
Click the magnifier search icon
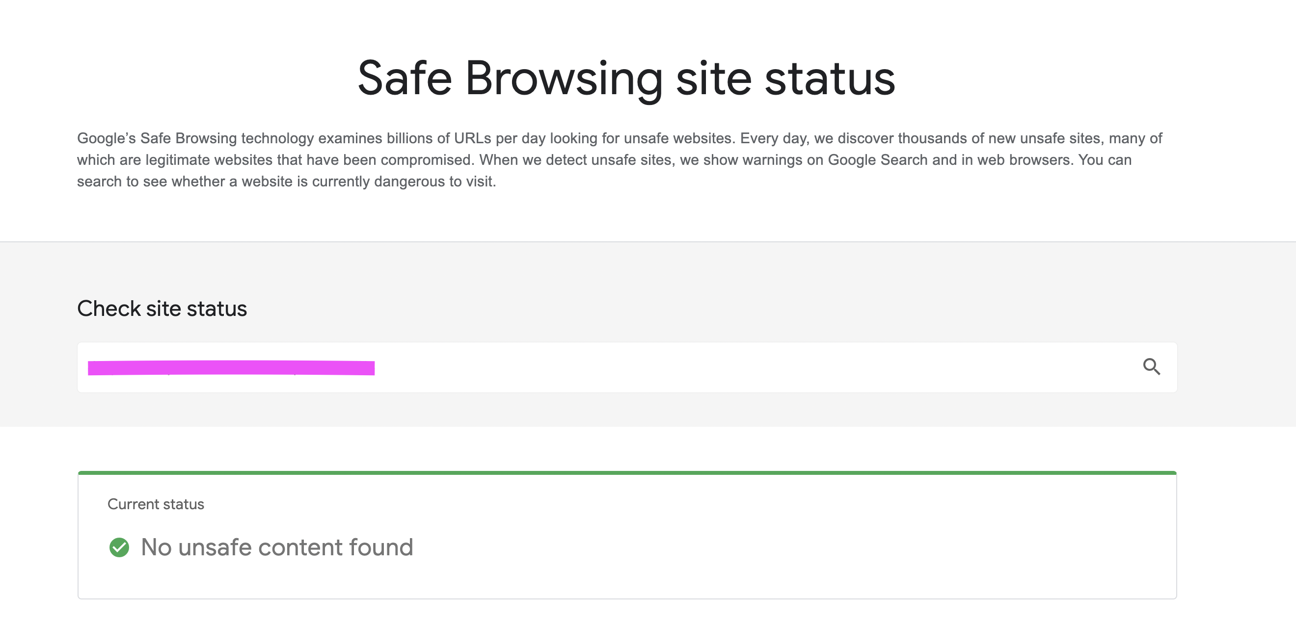[x=1151, y=366]
